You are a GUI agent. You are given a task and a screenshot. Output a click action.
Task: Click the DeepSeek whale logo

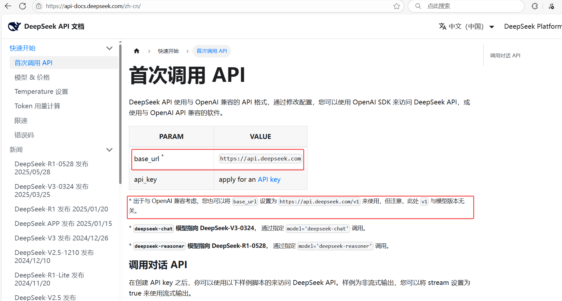pos(14,26)
